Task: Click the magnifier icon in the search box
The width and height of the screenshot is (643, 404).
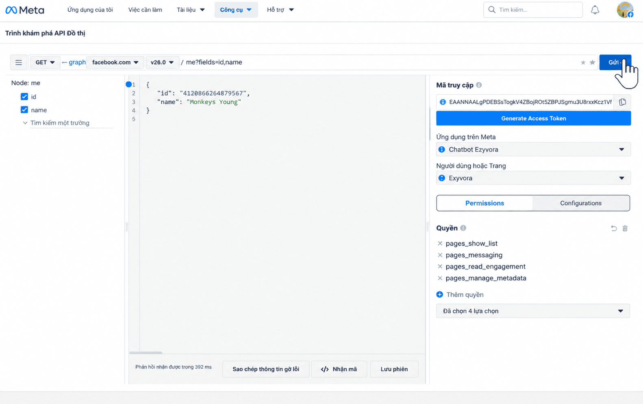Action: coord(492,10)
